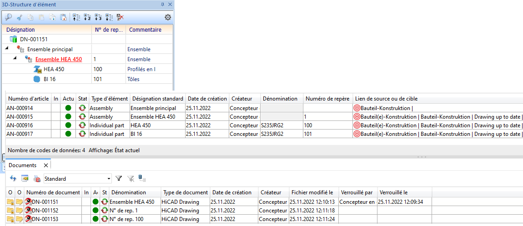
Task: Select the Ensemble principal tree item
Action: click(x=50, y=49)
